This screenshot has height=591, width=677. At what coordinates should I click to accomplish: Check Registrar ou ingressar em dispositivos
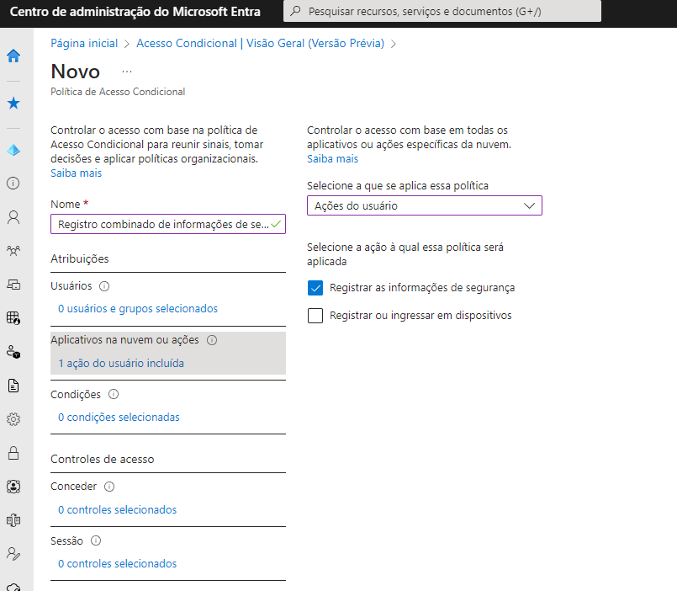[x=316, y=317]
